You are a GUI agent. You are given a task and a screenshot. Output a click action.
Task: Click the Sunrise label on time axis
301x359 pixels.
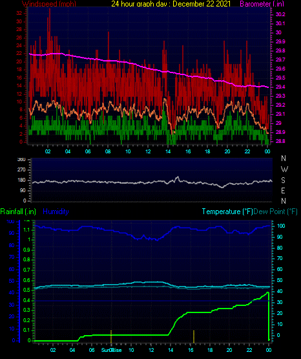111,350
